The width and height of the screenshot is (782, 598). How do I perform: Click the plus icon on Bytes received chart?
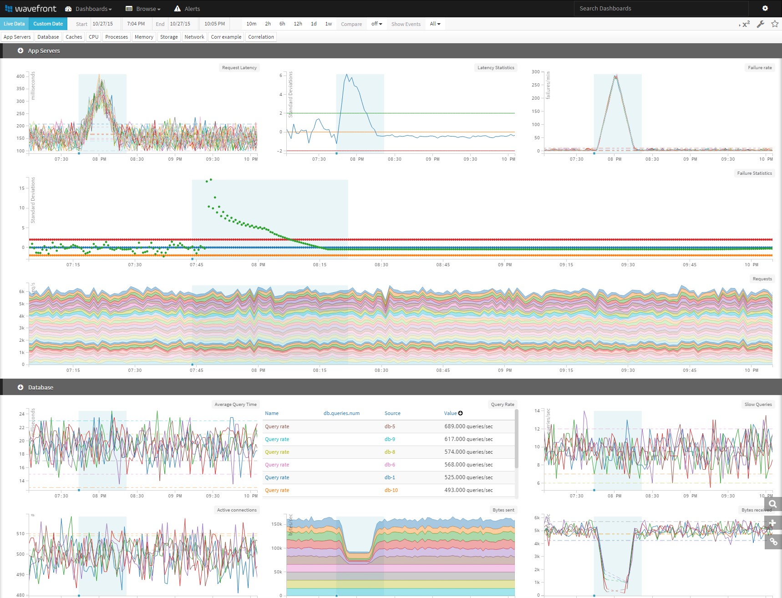coord(773,522)
